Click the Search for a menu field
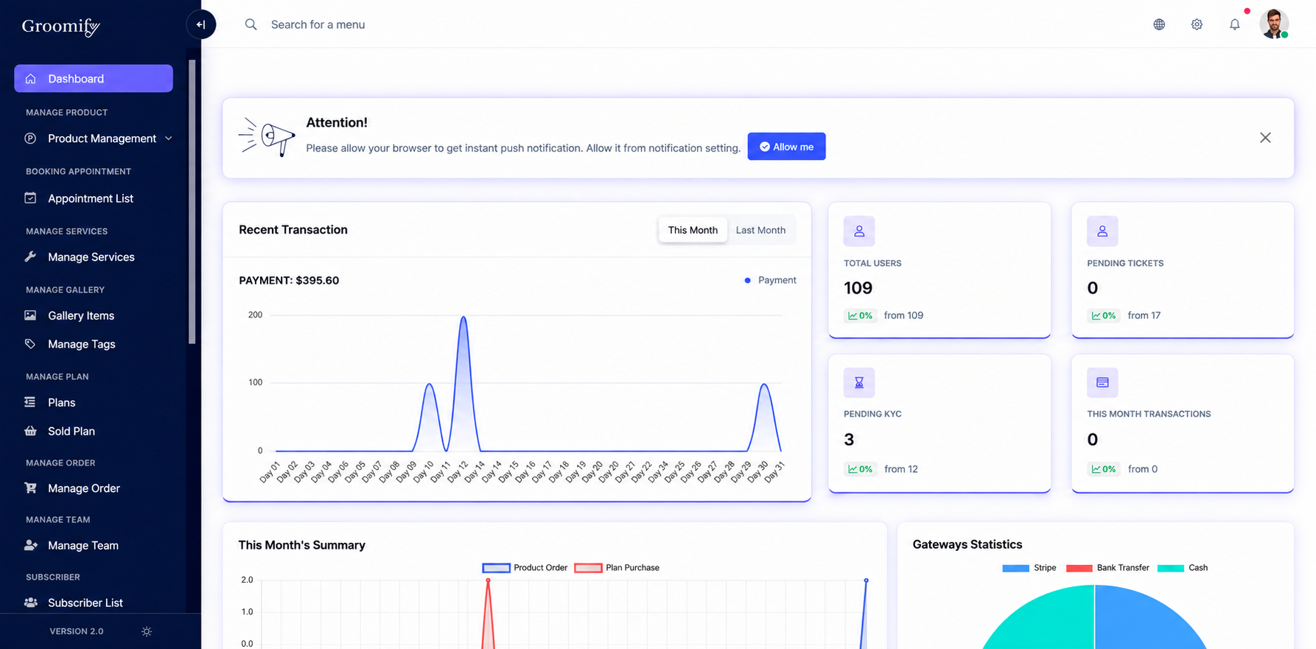This screenshot has height=649, width=1316. [x=318, y=24]
